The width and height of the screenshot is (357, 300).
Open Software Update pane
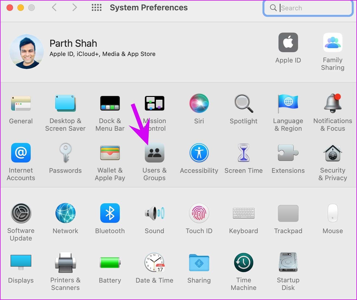pos(21,213)
